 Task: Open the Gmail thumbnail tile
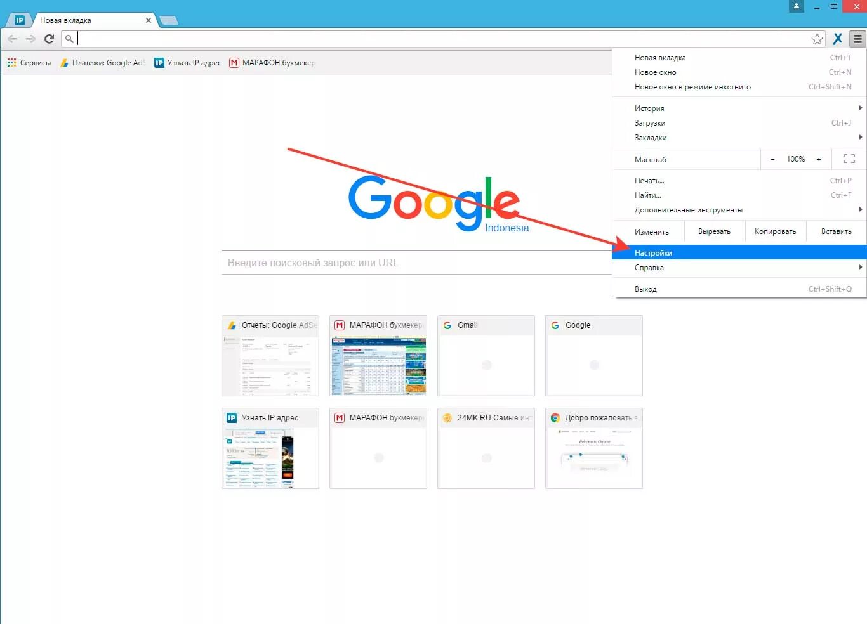486,356
